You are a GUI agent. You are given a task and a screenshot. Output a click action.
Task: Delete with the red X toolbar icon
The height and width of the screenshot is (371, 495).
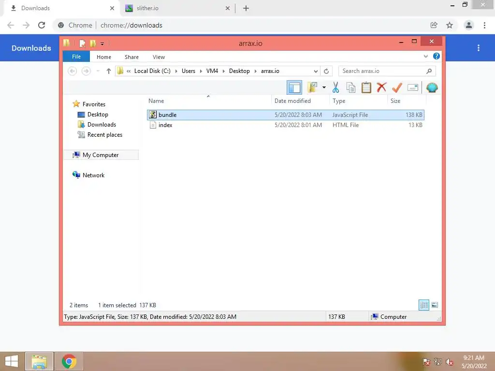pyautogui.click(x=381, y=87)
